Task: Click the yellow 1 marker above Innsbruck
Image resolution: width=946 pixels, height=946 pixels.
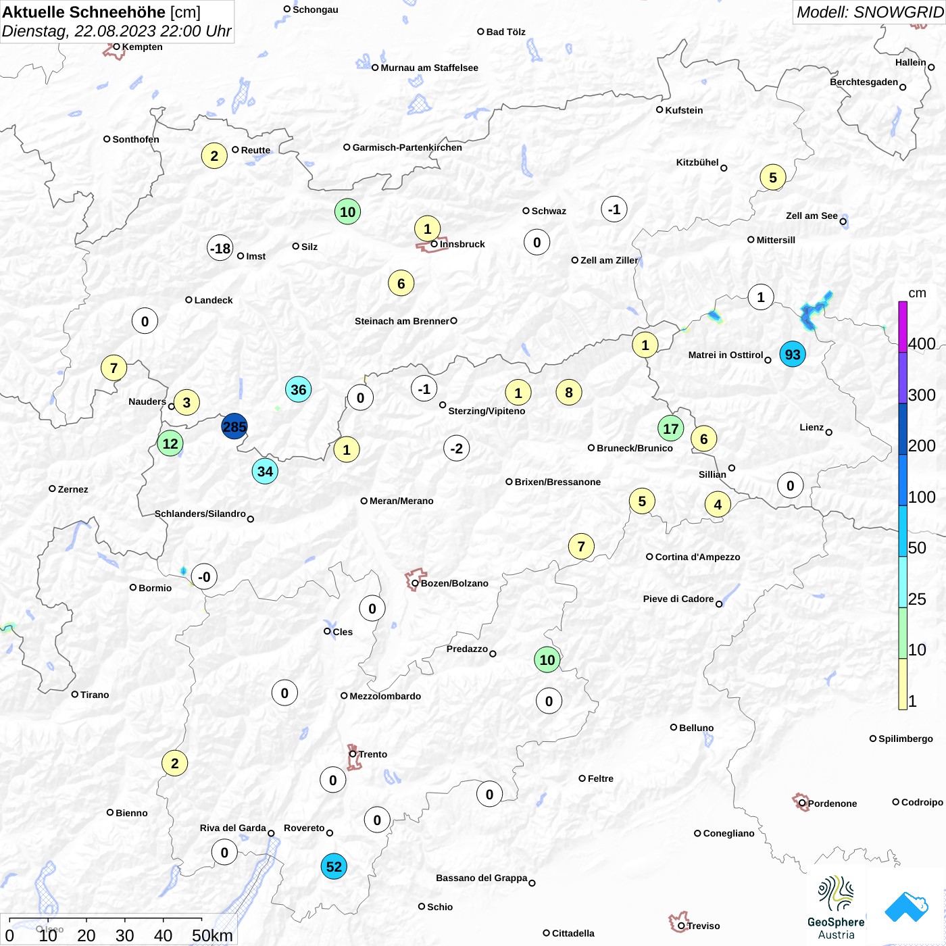Action: click(x=427, y=228)
